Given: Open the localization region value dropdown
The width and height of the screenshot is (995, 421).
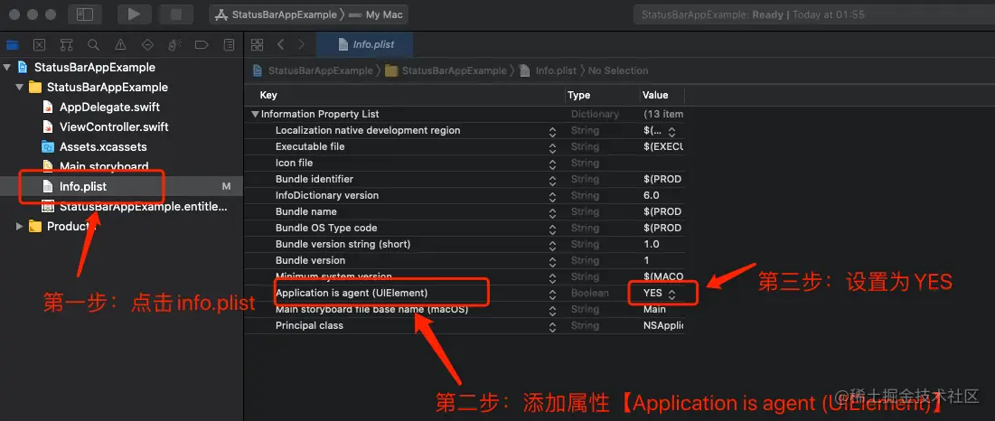Looking at the screenshot, I should pyautogui.click(x=671, y=131).
